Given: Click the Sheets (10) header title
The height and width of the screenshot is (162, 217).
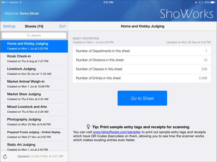Looking at the screenshot, I should (x=34, y=26).
